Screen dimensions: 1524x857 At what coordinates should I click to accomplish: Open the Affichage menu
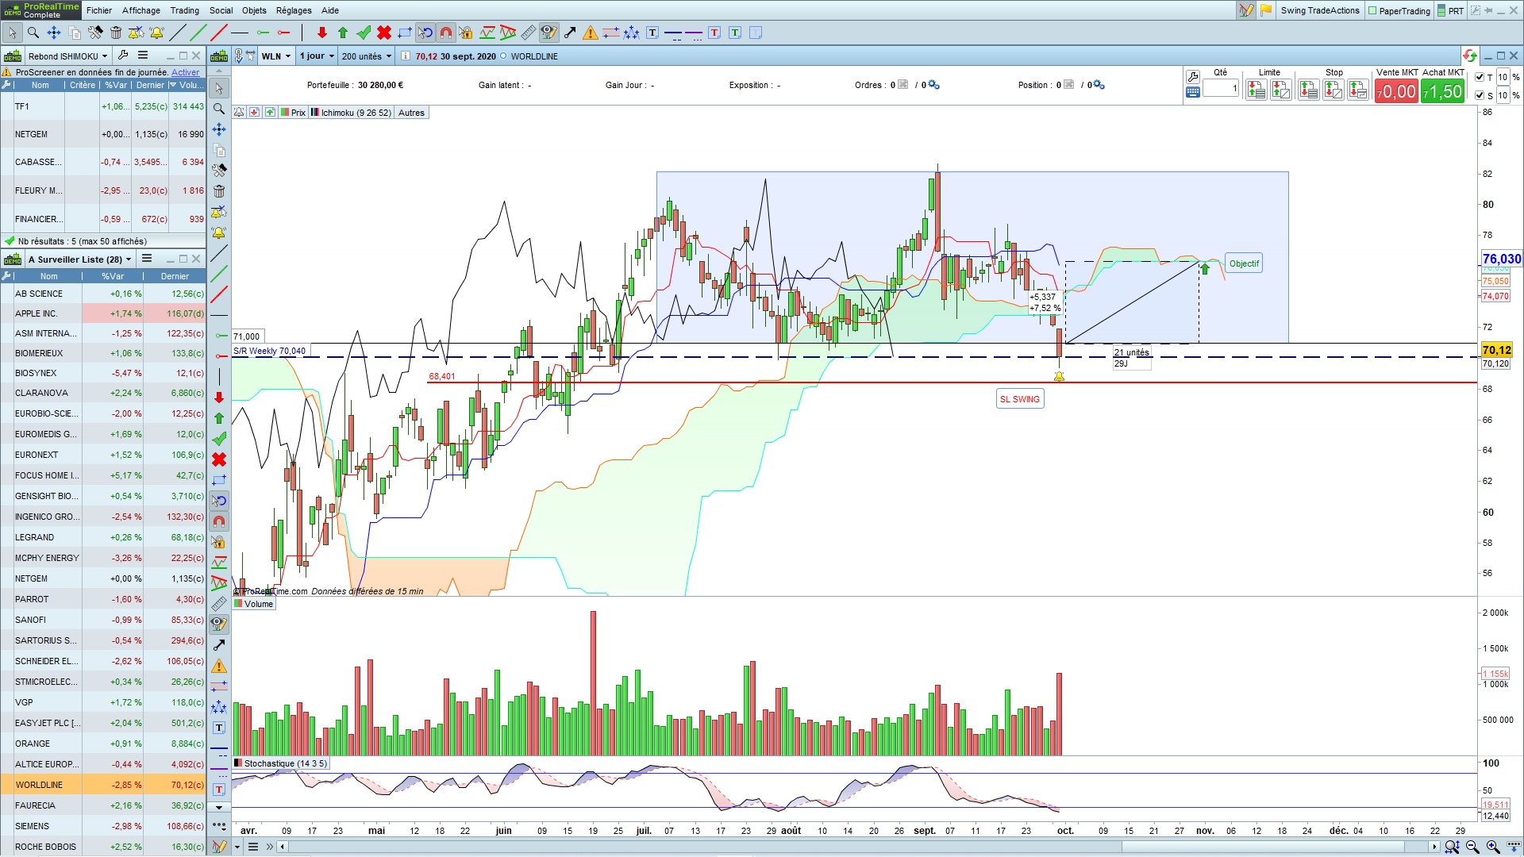tap(141, 10)
